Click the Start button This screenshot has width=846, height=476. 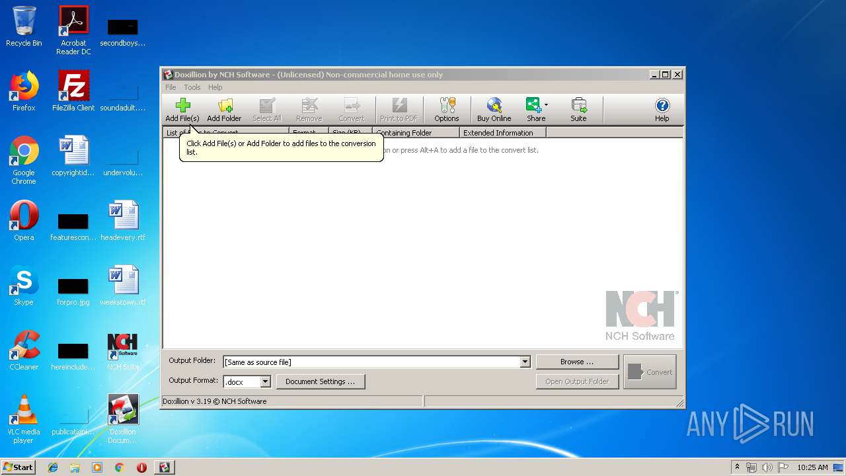tap(19, 467)
